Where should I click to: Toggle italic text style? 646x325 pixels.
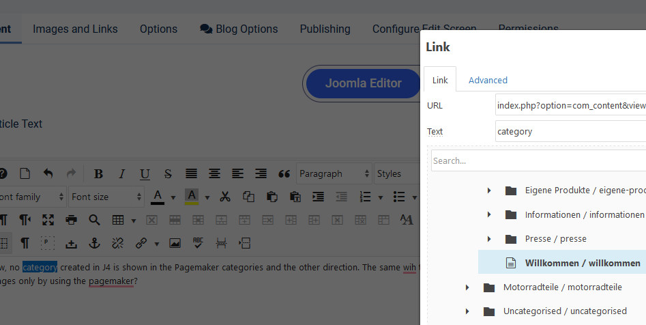121,174
